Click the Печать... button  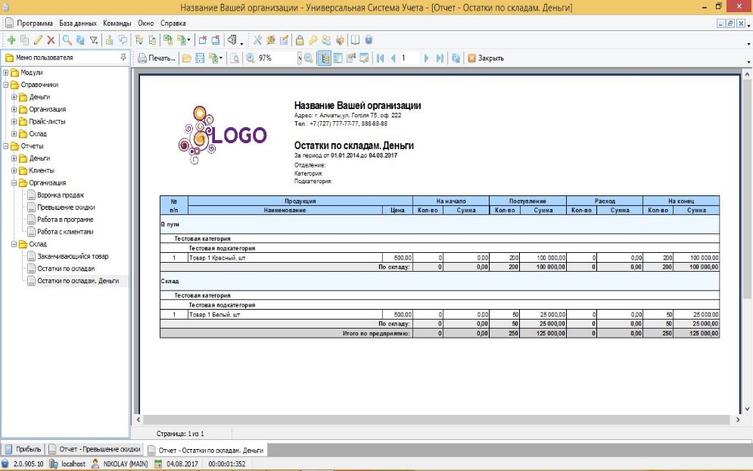[x=157, y=58]
